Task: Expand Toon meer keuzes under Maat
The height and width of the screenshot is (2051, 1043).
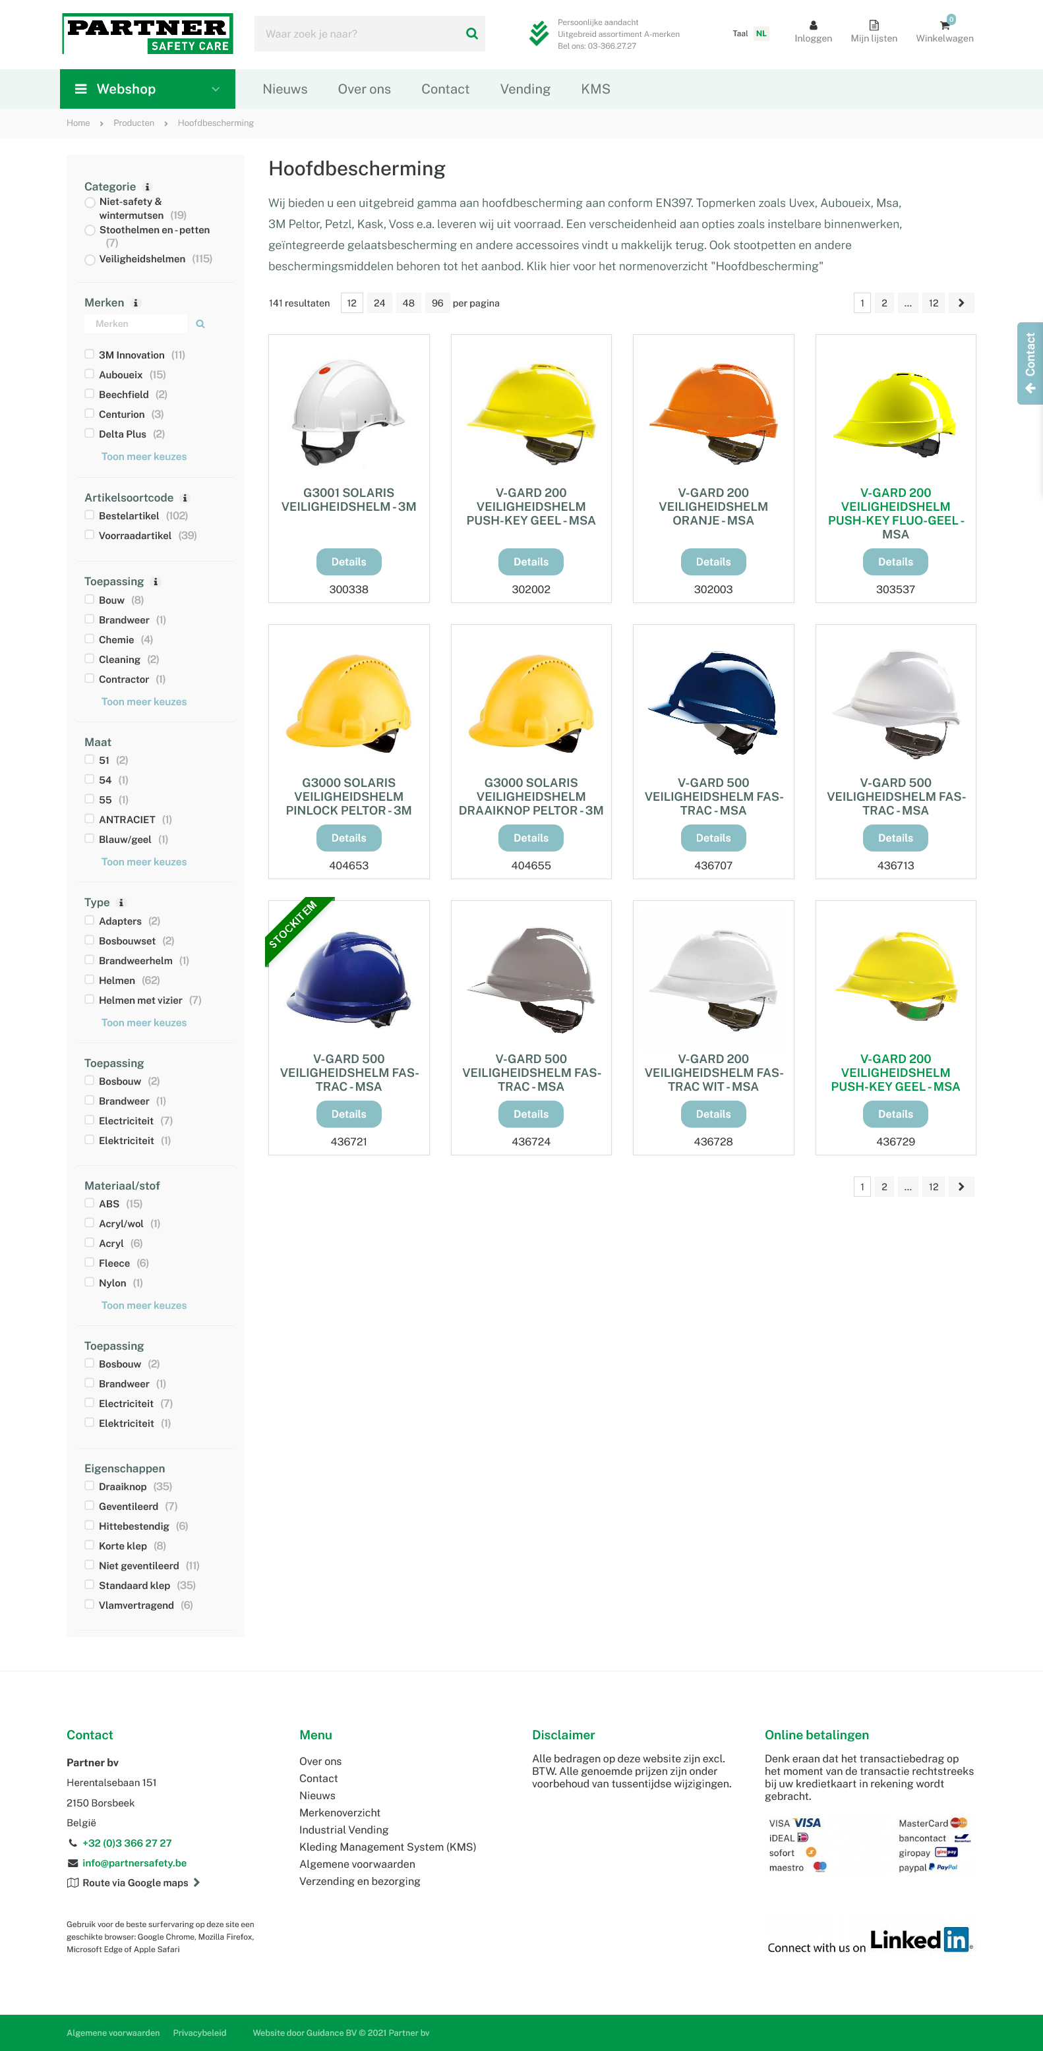Action: pyautogui.click(x=144, y=862)
